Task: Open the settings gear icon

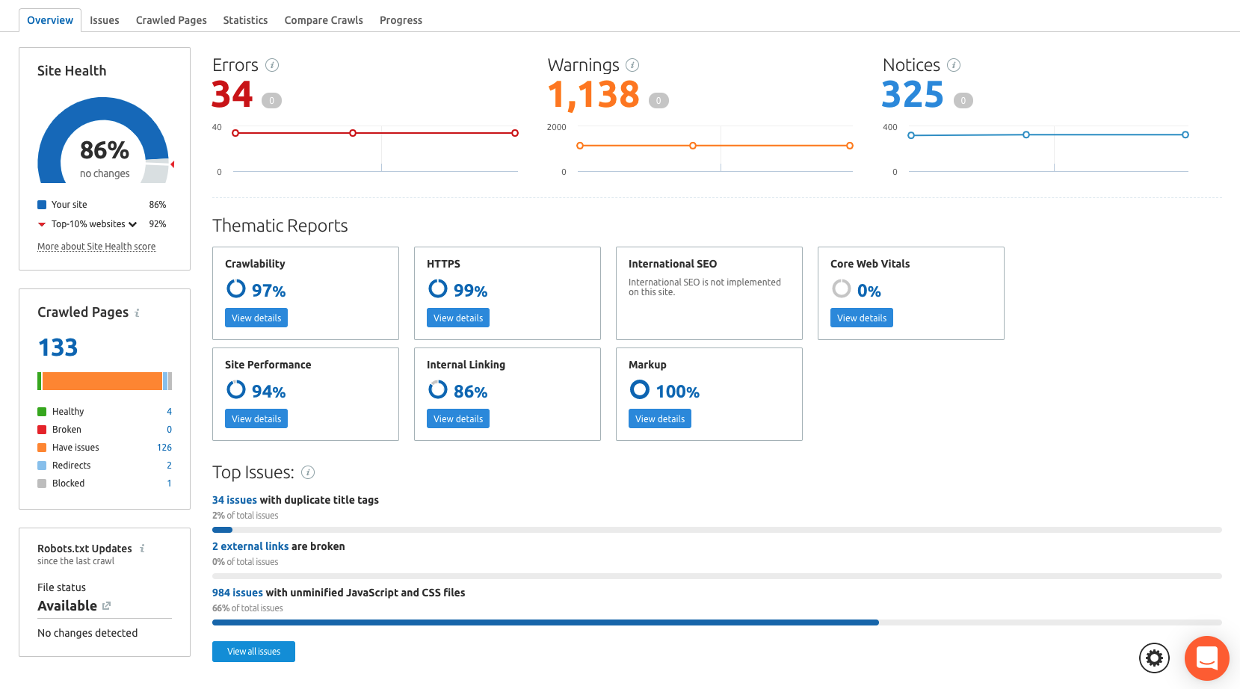Action: pyautogui.click(x=1154, y=658)
